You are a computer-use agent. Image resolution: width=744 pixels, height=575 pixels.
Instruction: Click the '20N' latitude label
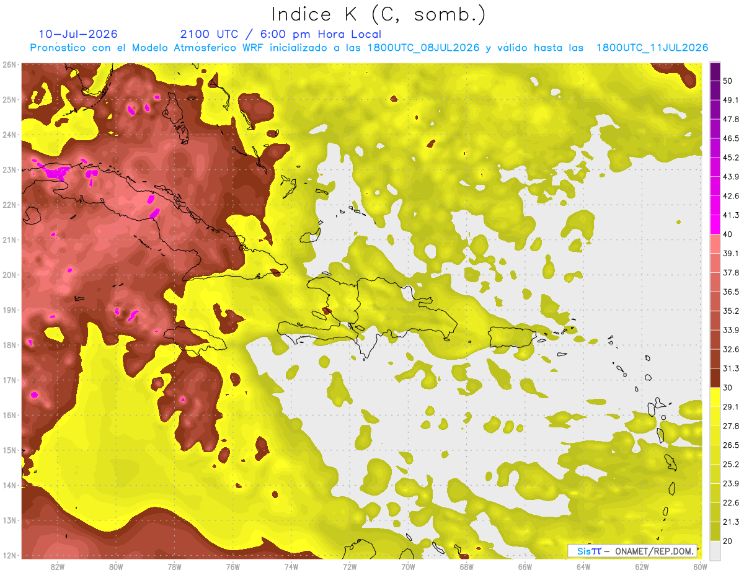point(9,275)
